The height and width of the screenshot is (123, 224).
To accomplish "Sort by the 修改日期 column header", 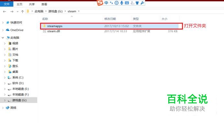I will pyautogui.click(x=110, y=19).
